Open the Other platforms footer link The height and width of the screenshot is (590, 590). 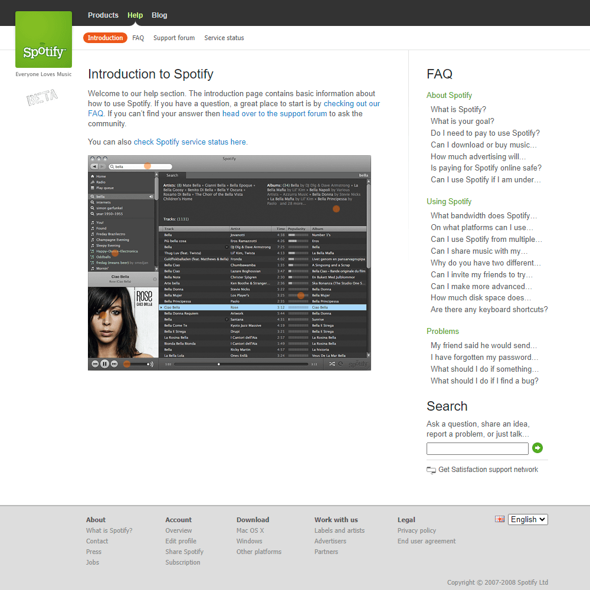click(x=259, y=552)
